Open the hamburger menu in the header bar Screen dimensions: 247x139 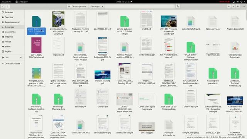tap(238, 7)
